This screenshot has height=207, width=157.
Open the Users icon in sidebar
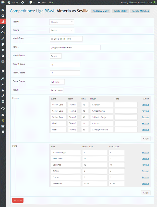click(3, 90)
